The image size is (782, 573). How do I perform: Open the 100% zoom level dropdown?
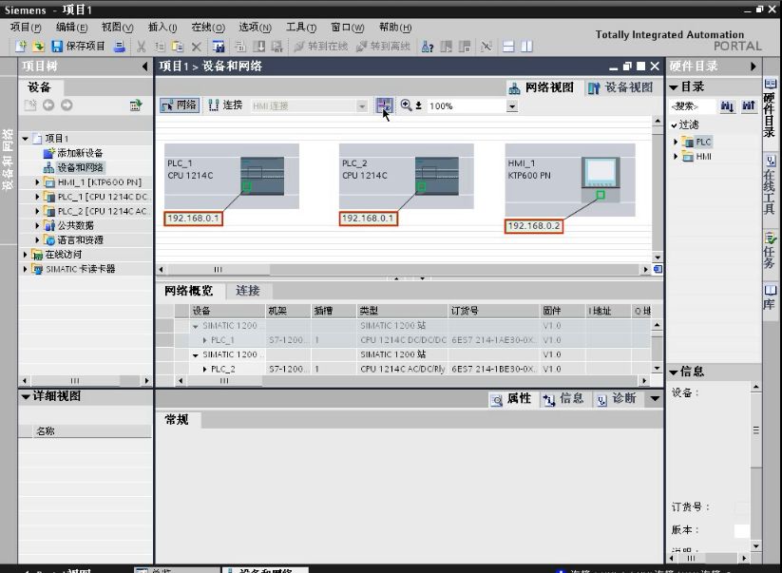pos(511,105)
